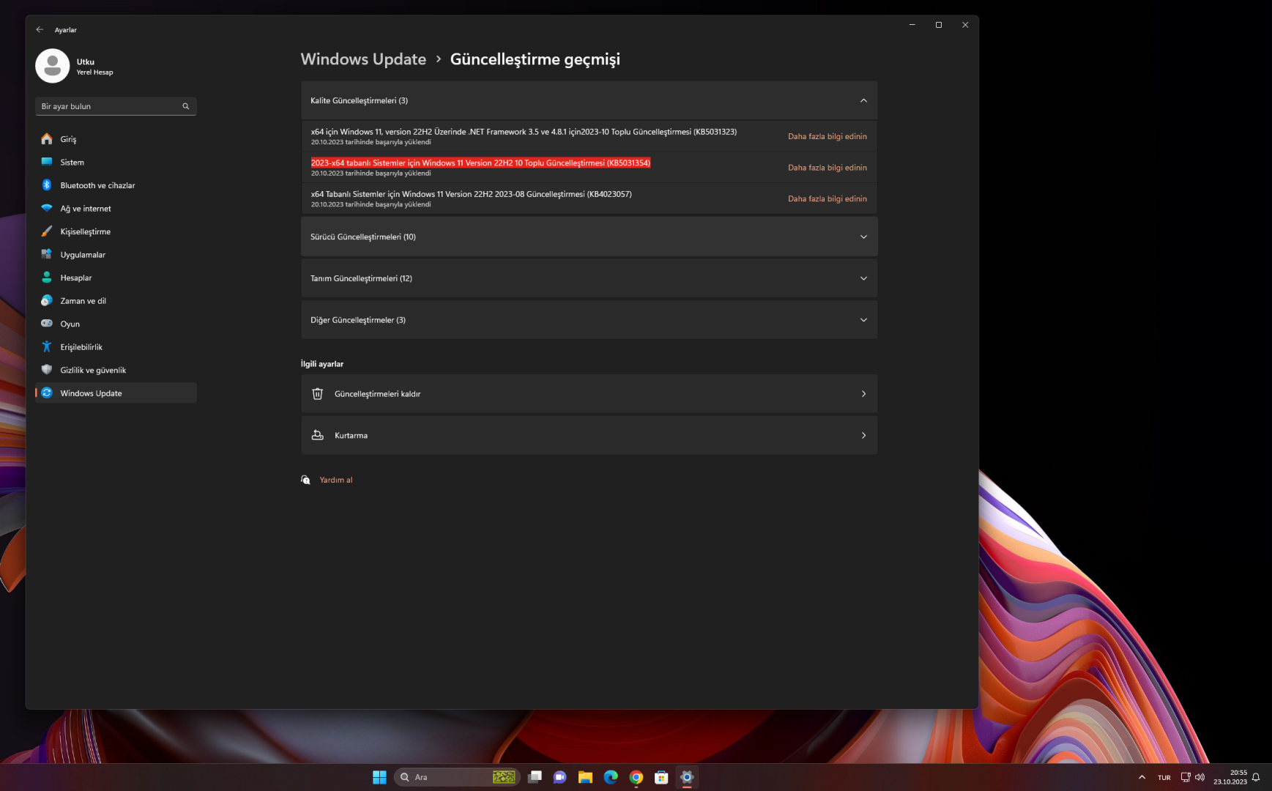Viewport: 1272px width, 791px height.
Task: Select the Uygulamalar apps icon
Action: (x=47, y=254)
